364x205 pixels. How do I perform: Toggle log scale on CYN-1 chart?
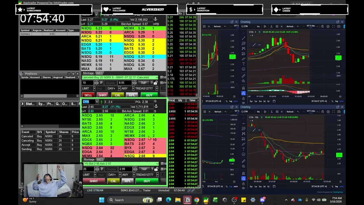tap(336, 101)
